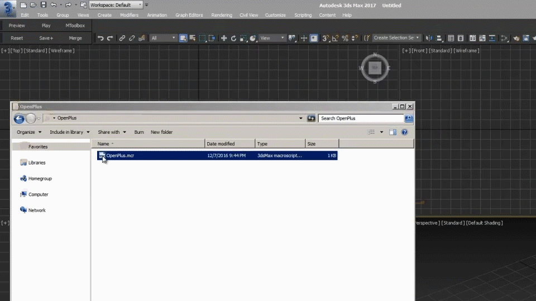Open the Scripting menu

303,15
